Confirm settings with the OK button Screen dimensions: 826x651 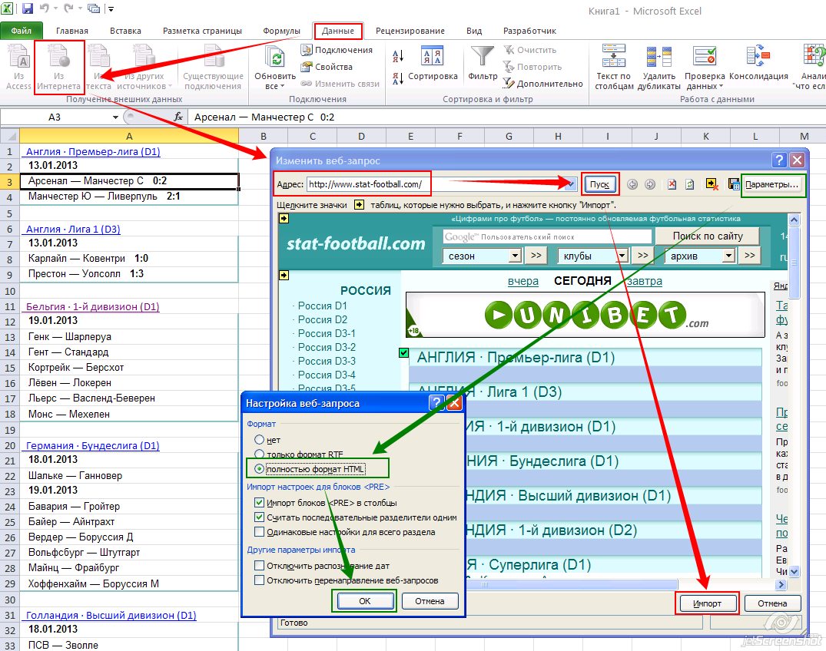coord(364,600)
